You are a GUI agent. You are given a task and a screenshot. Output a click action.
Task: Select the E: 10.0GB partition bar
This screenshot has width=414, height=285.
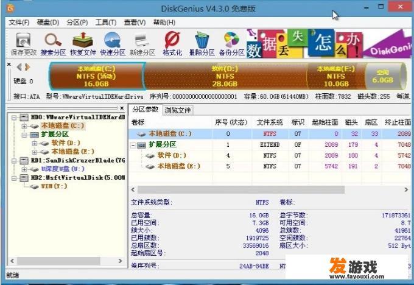coord(336,76)
